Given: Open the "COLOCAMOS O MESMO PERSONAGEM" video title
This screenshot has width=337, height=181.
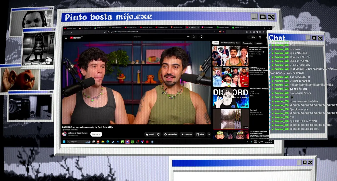Looking at the screenshot, I should [259, 133].
